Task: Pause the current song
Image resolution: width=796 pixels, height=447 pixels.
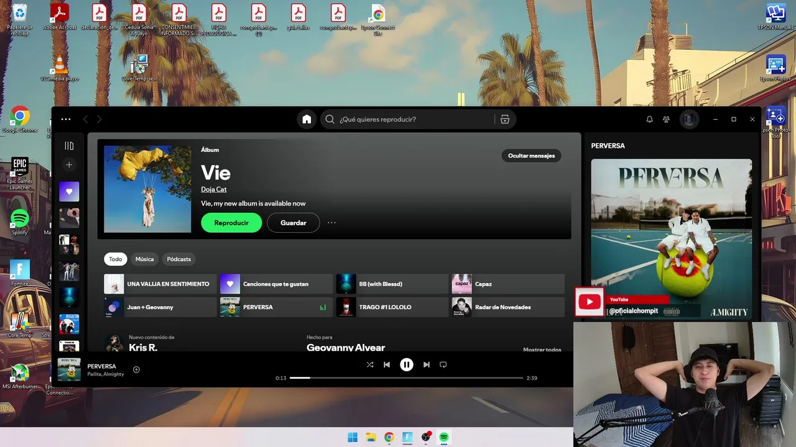Action: (406, 364)
